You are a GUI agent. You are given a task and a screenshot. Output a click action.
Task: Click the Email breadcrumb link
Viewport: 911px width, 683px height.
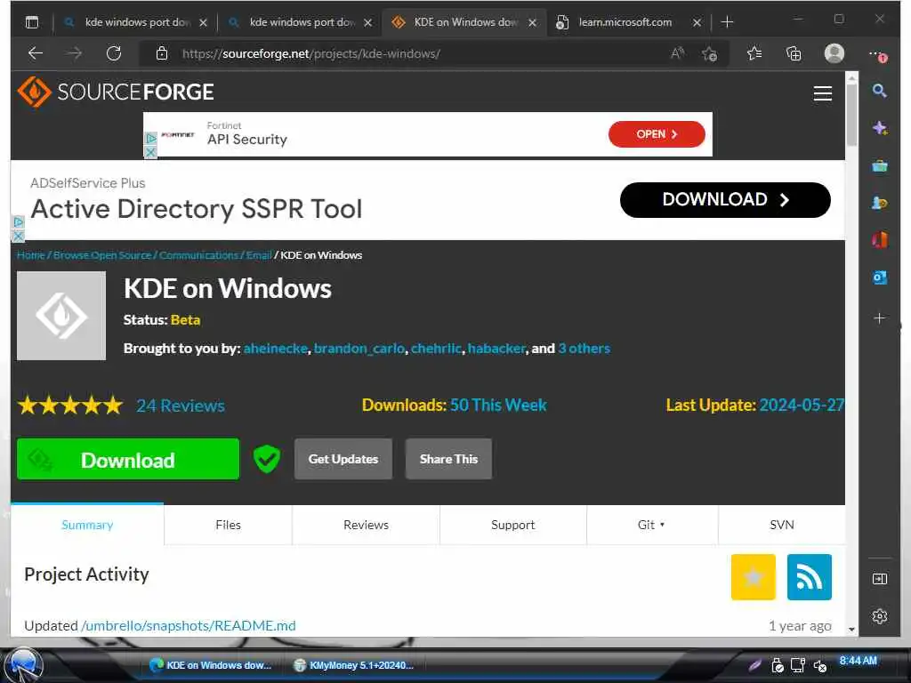coord(259,255)
